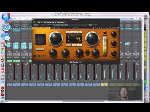Click the left button above the delay display
This screenshot has height=112, width=150.
pos(68,32)
